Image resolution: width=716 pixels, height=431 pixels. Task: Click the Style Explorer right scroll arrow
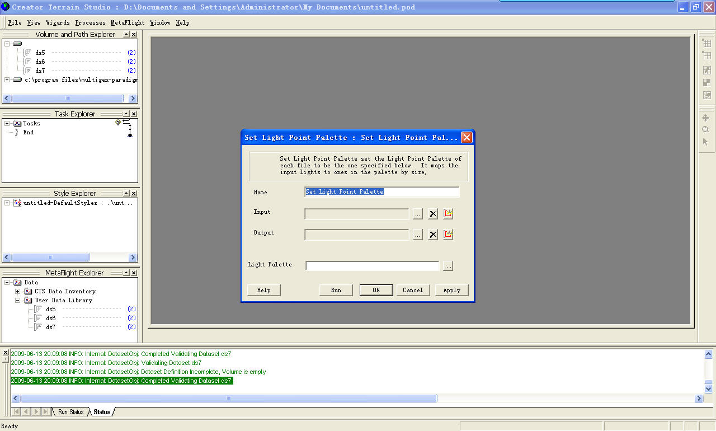pos(133,257)
